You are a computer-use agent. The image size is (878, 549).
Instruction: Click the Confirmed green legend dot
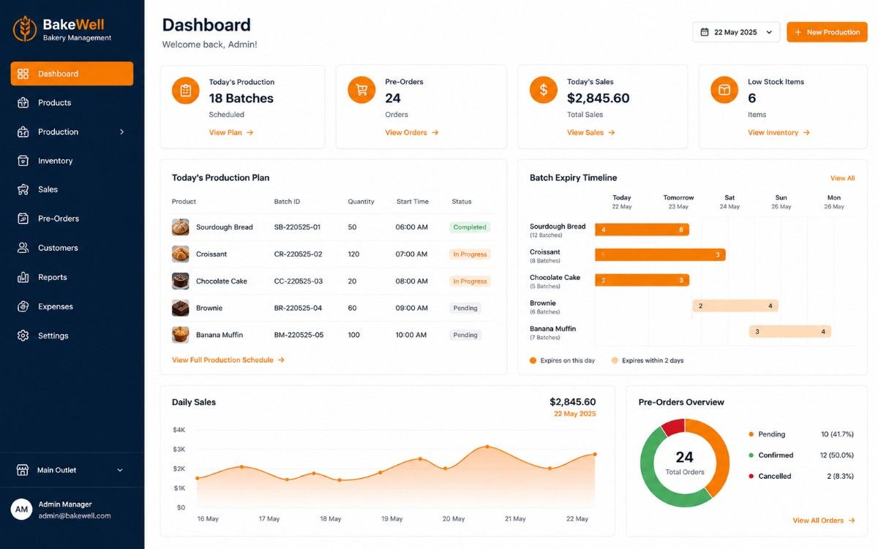point(751,455)
